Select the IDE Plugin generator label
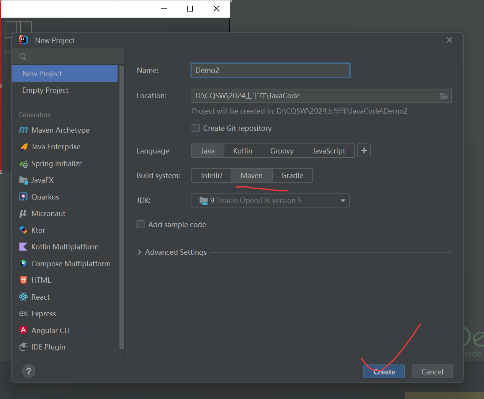 coord(48,347)
